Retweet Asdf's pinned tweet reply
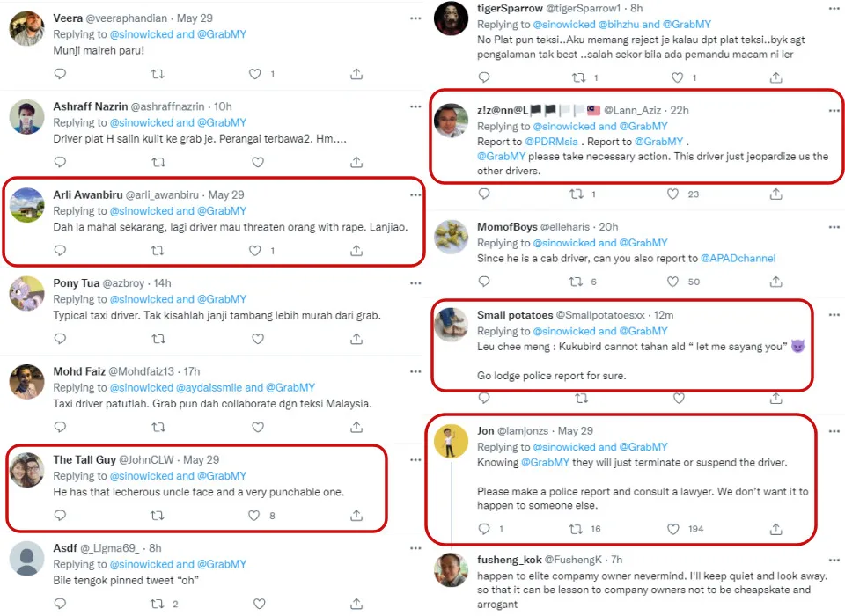The height and width of the screenshot is (616, 845). pyautogui.click(x=158, y=604)
